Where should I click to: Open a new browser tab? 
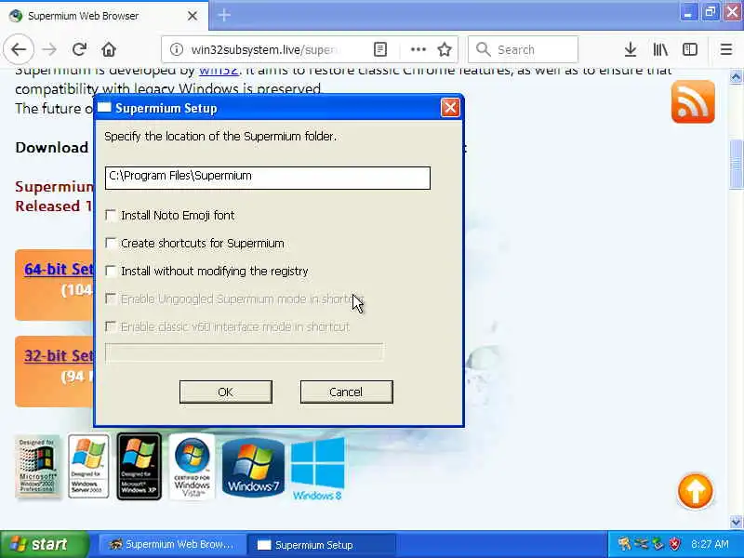point(224,15)
